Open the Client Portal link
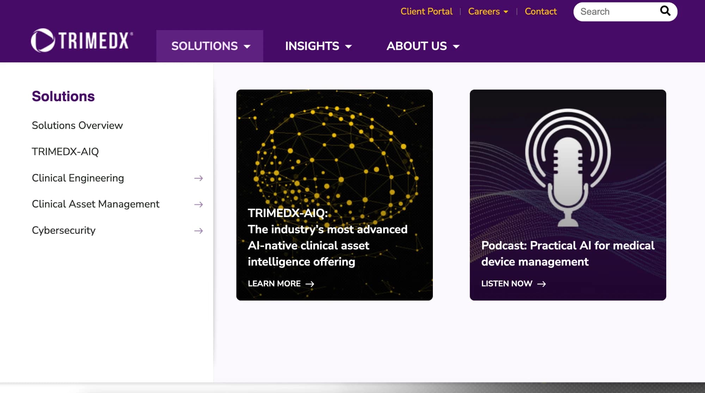 coord(426,12)
